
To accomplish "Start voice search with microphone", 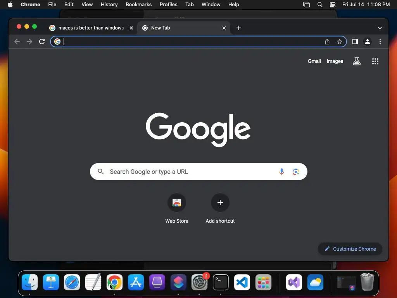I will (x=281, y=172).
